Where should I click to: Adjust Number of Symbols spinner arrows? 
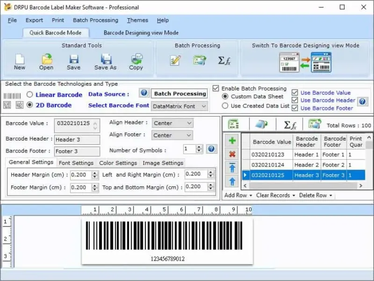[199, 149]
